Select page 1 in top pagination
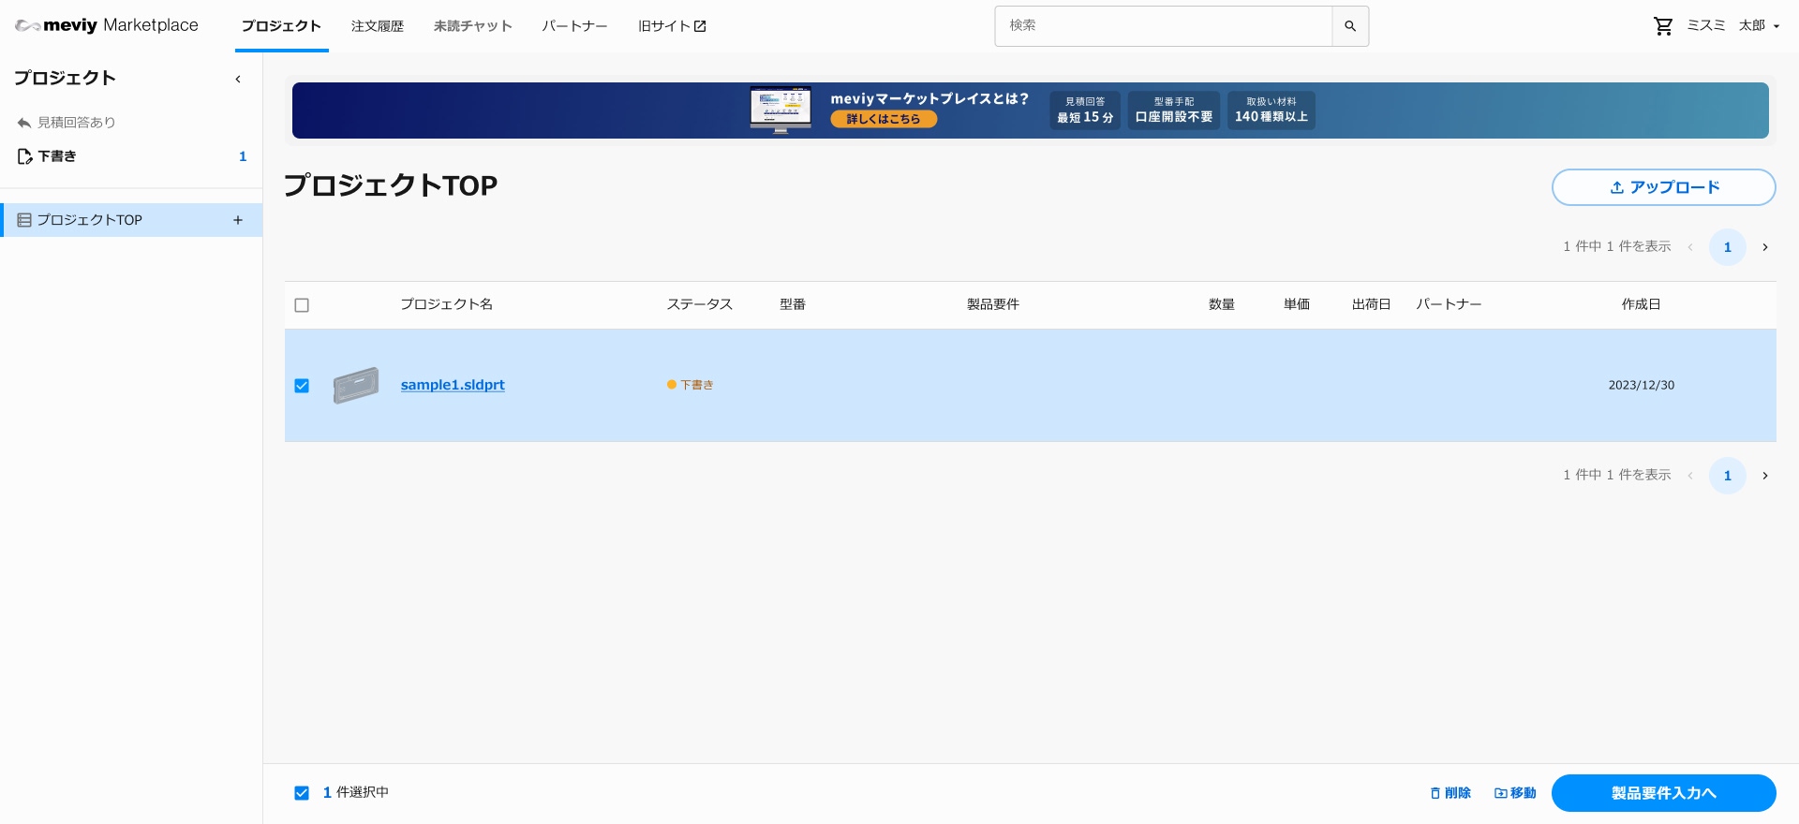 pyautogui.click(x=1728, y=247)
